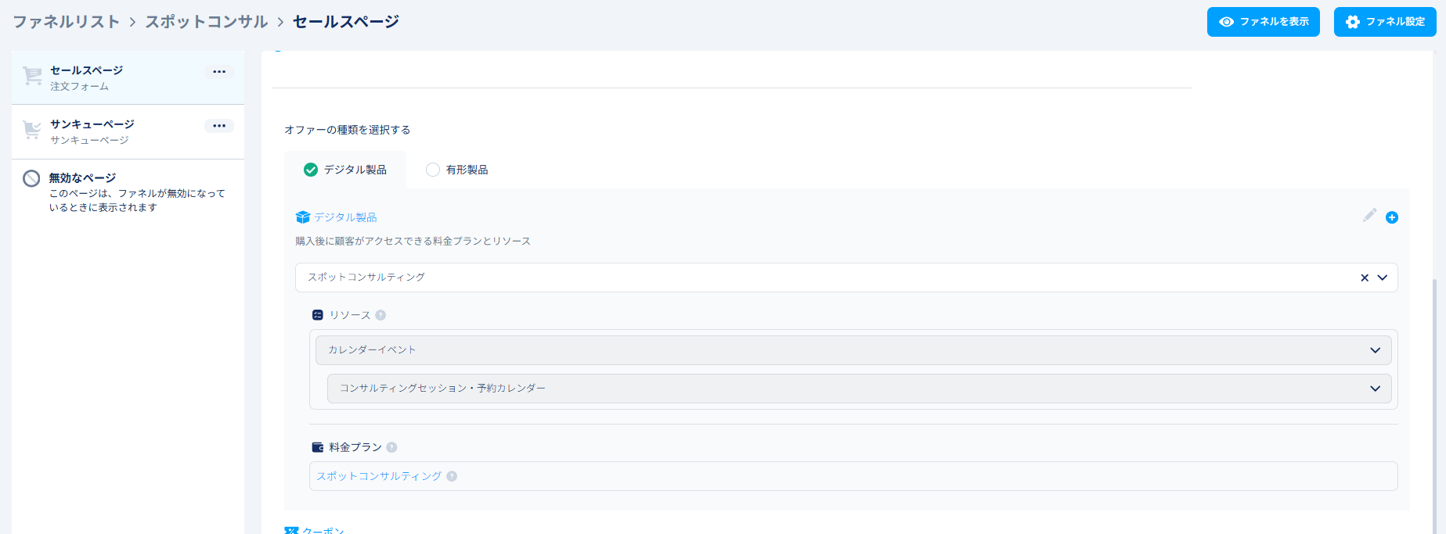Click the help icon beside リソース
The height and width of the screenshot is (534, 1446).
pos(380,315)
